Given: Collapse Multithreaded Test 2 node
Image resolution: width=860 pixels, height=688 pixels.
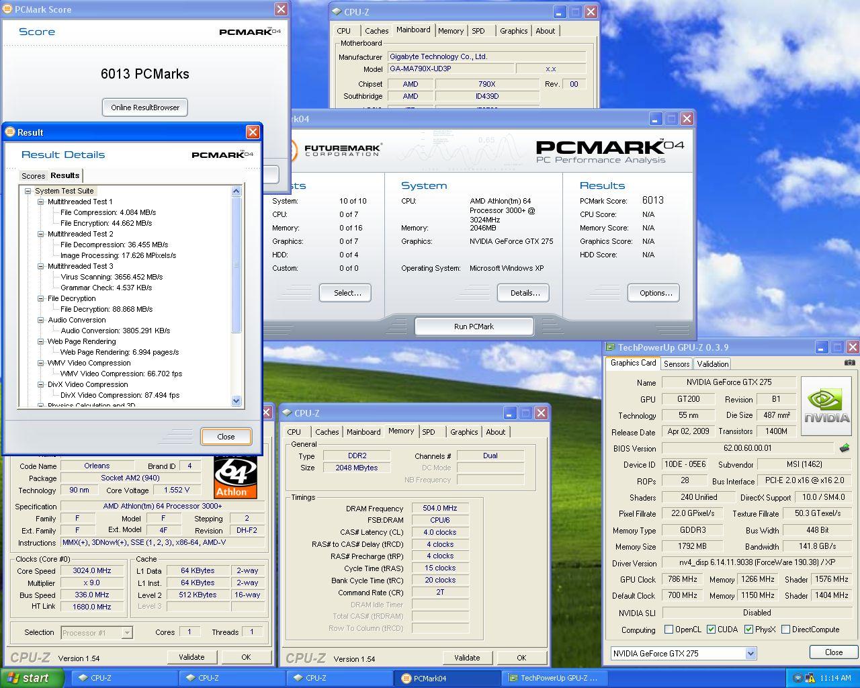Looking at the screenshot, I should pos(41,234).
